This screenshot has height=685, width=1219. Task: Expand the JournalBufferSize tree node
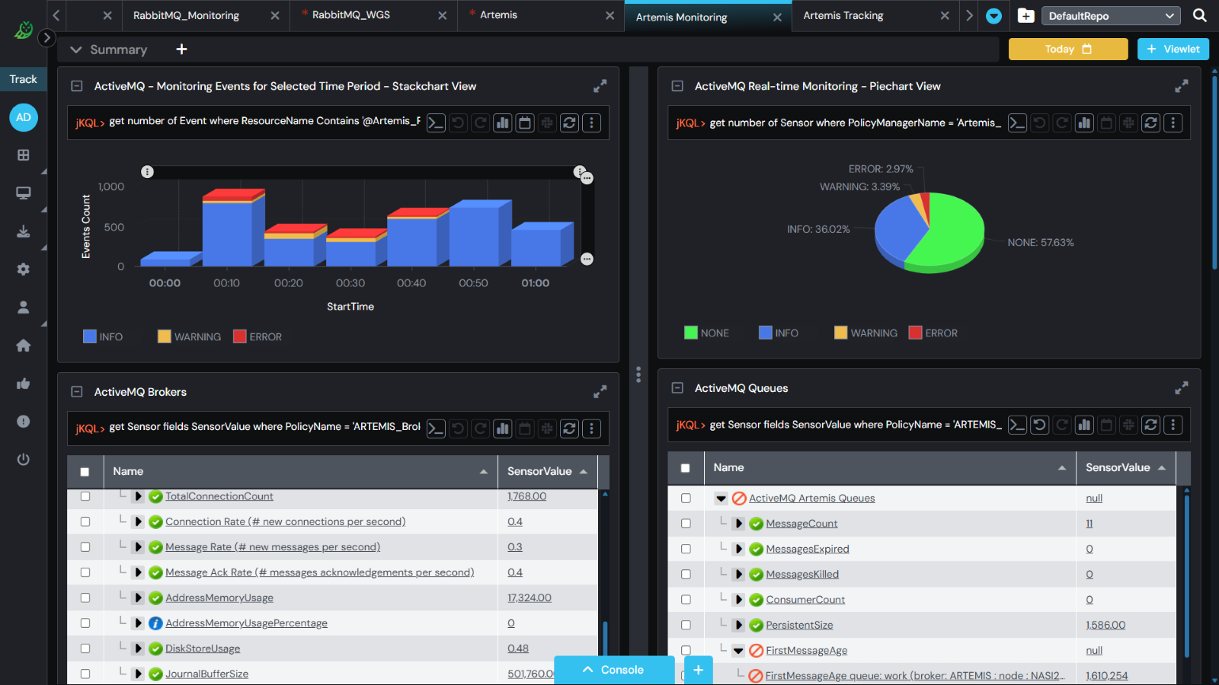tap(138, 674)
